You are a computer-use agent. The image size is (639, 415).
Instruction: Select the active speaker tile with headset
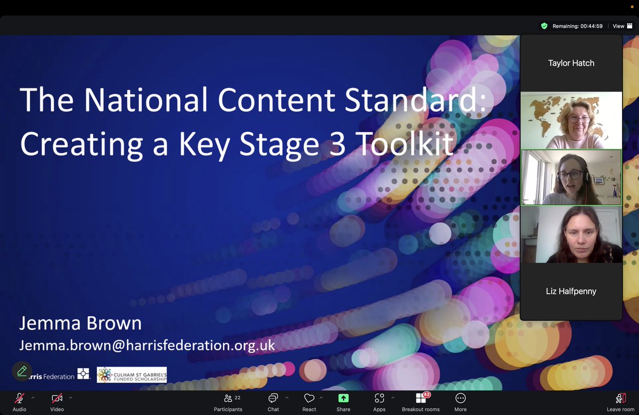click(x=571, y=177)
